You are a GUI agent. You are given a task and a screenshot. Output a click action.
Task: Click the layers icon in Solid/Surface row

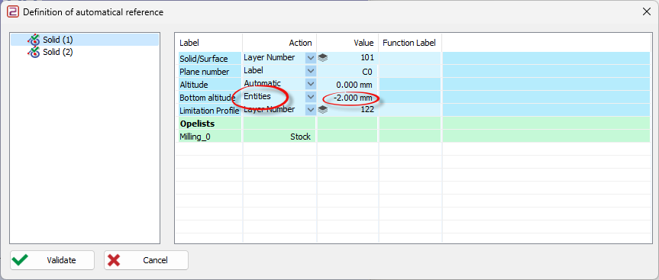click(x=322, y=58)
